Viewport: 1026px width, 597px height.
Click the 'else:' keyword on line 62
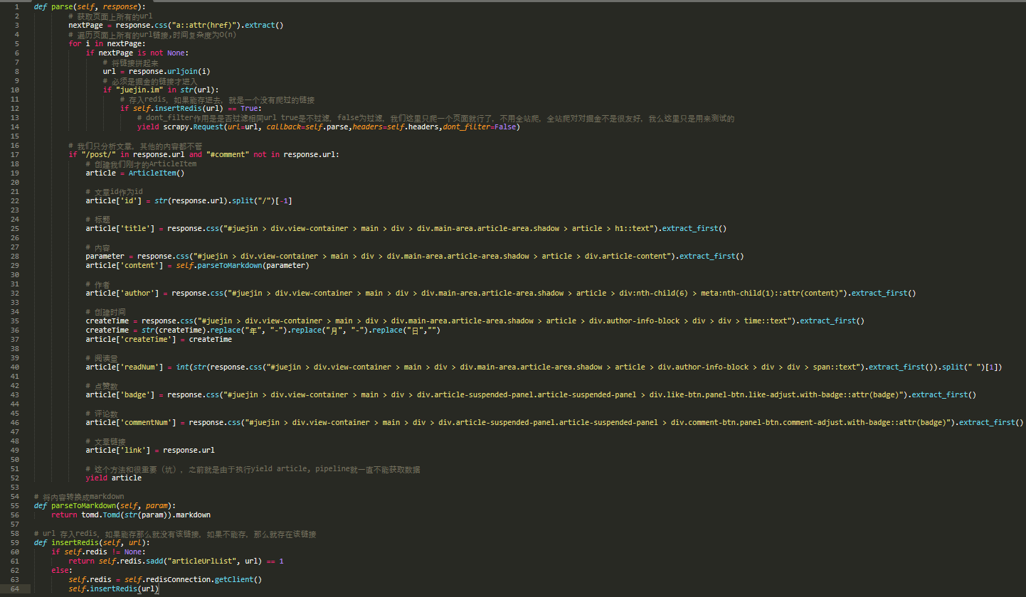62,570
